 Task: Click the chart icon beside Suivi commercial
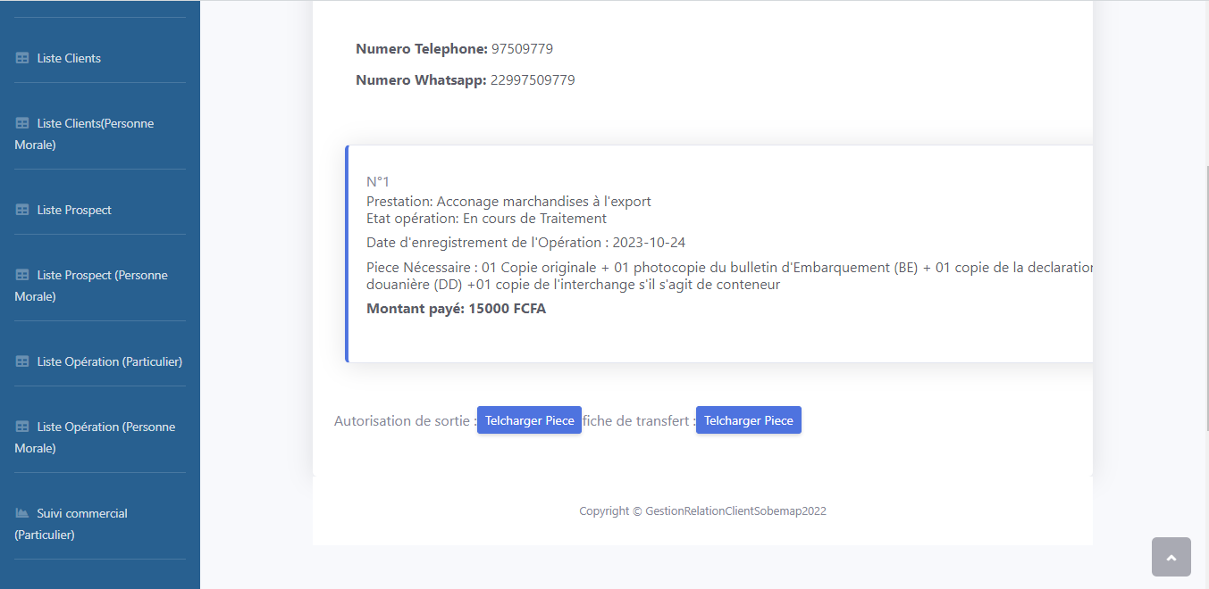(22, 513)
